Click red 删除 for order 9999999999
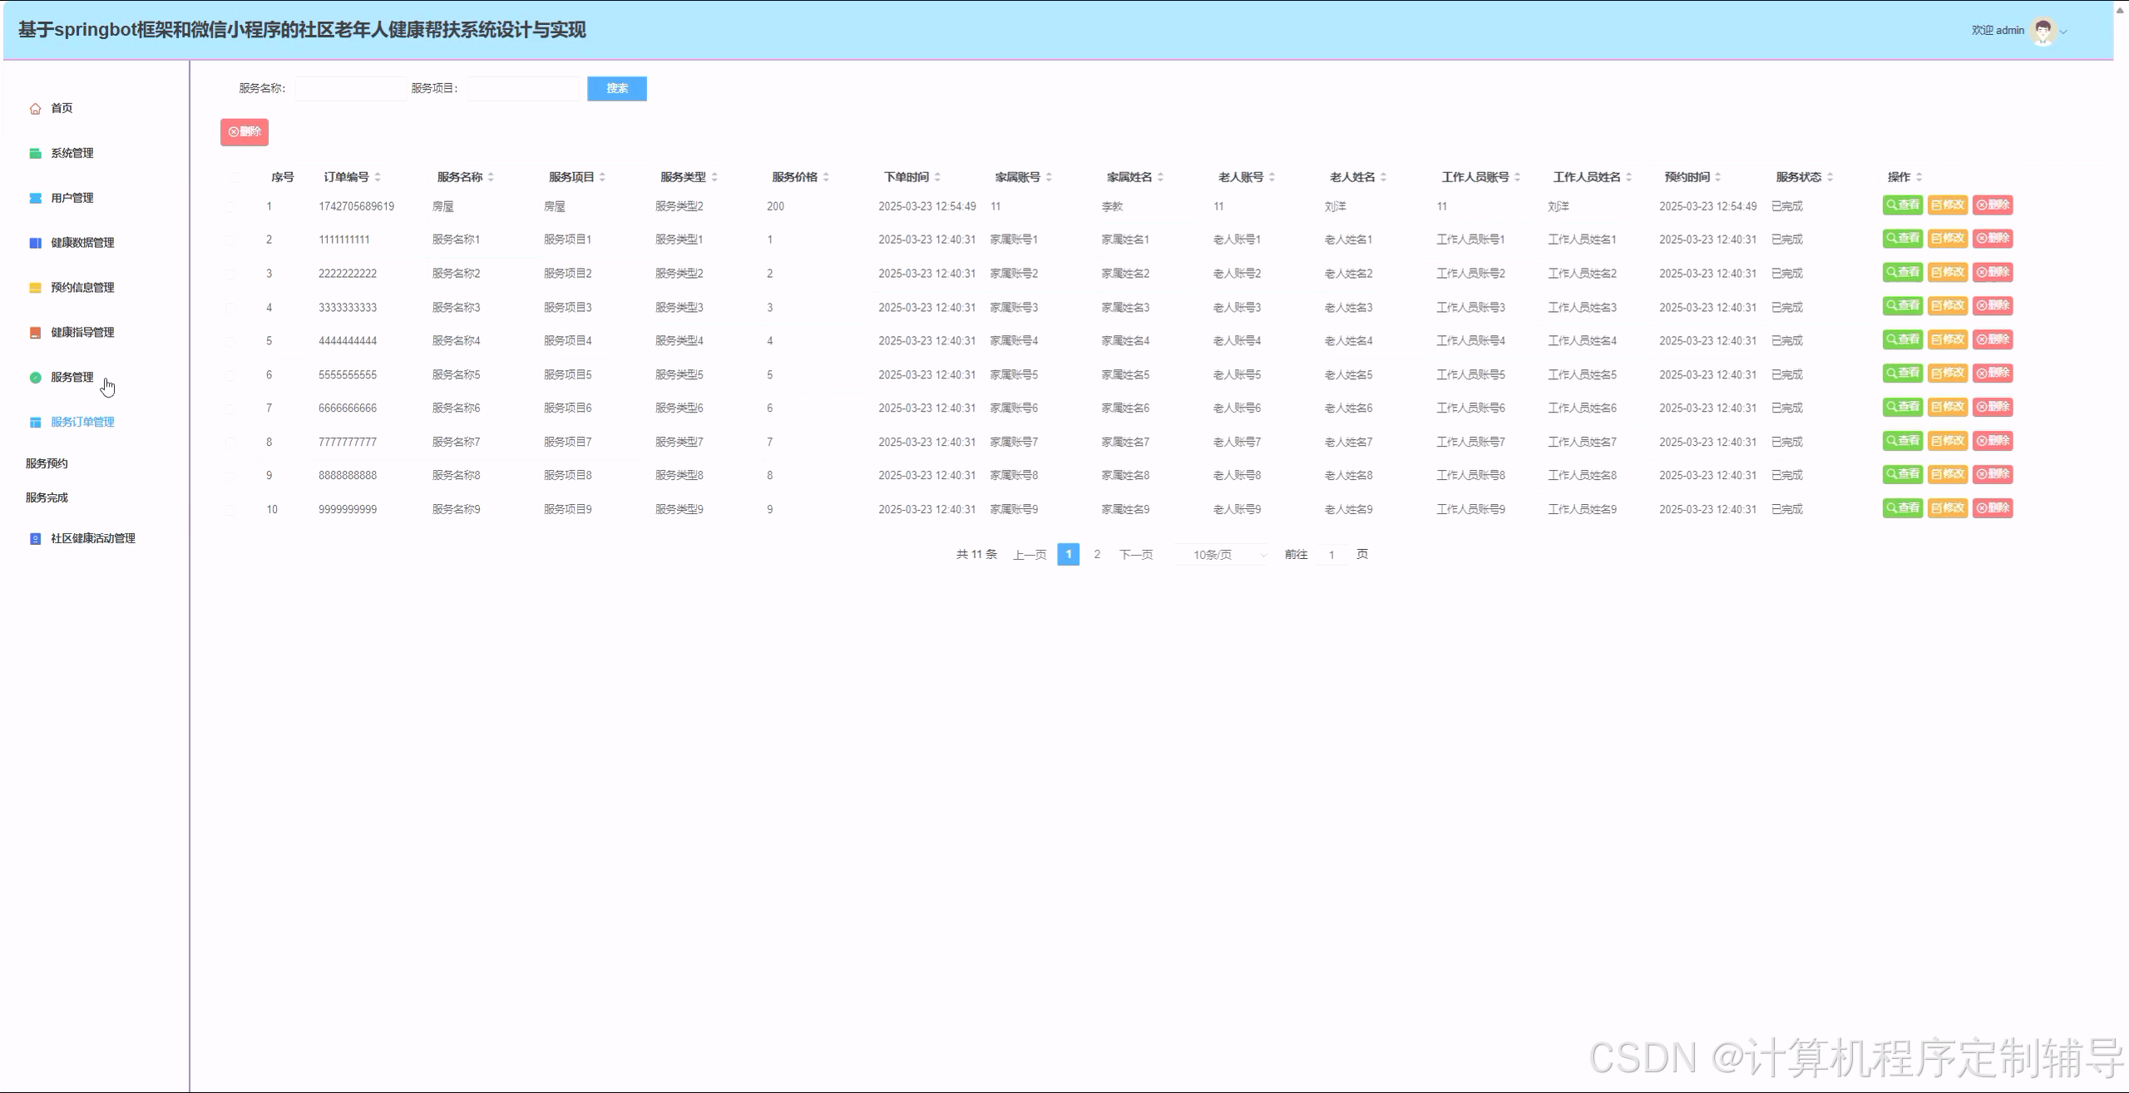This screenshot has height=1093, width=2129. click(x=1992, y=508)
